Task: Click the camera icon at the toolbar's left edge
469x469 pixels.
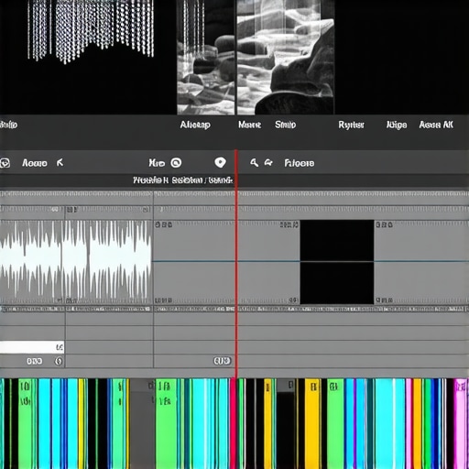Action: click(x=5, y=163)
